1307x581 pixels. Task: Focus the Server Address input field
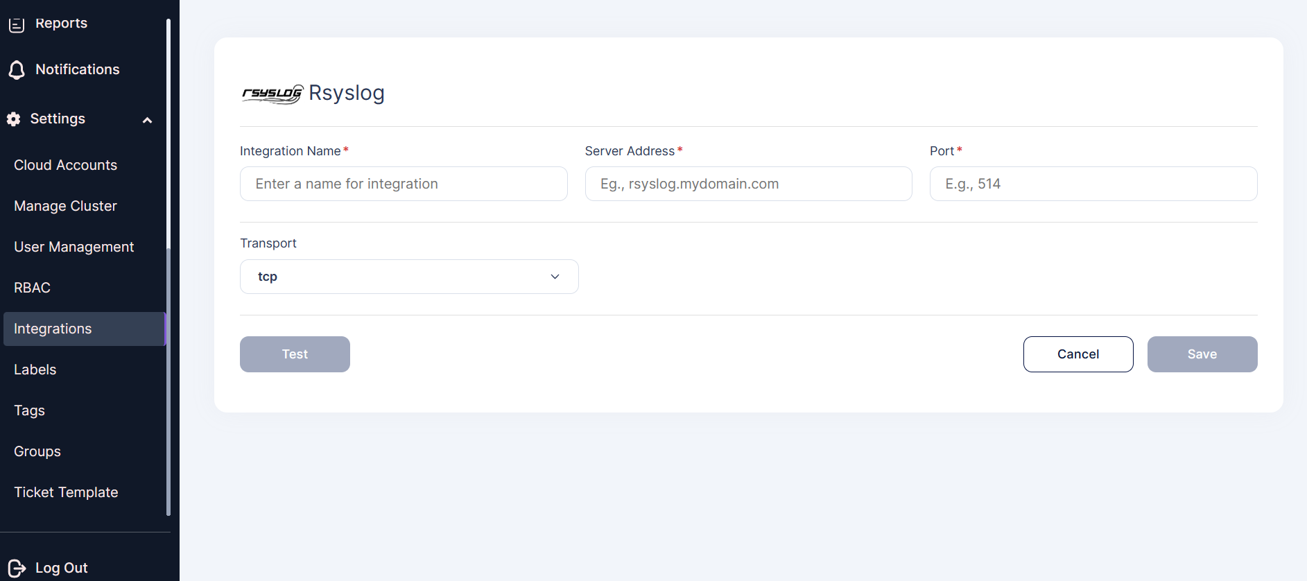(748, 184)
